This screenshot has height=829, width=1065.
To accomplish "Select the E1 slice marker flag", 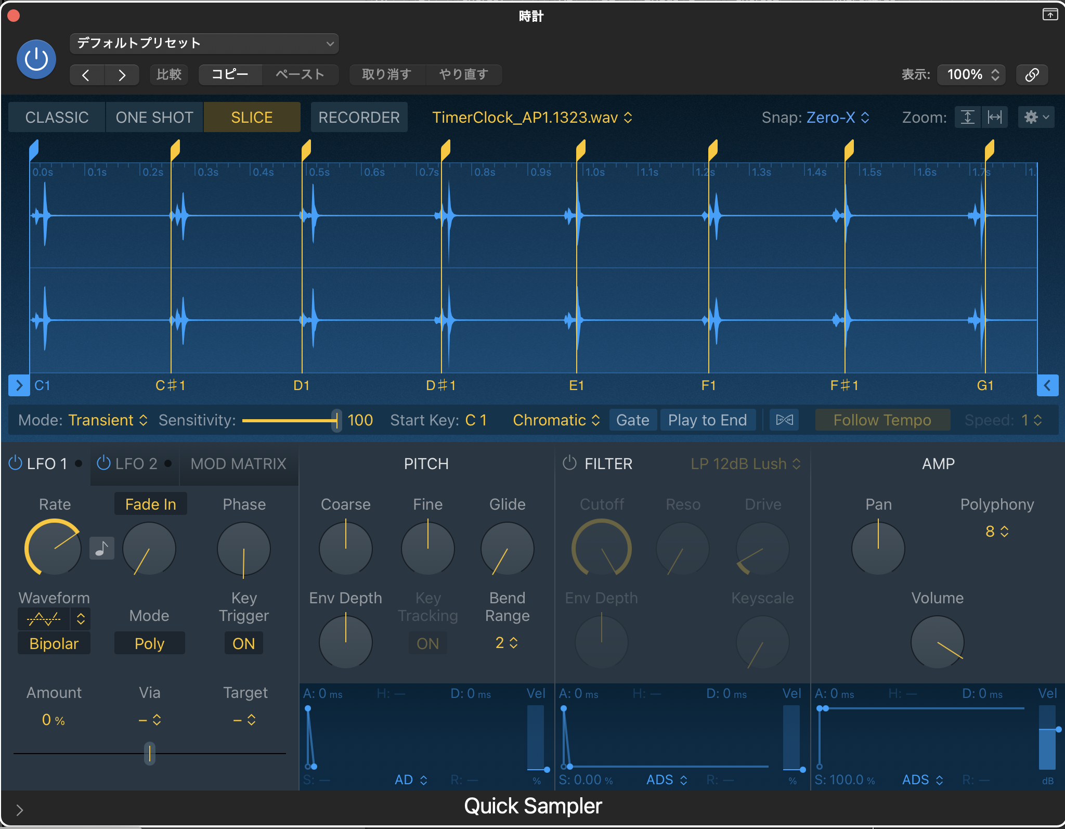I will (581, 150).
